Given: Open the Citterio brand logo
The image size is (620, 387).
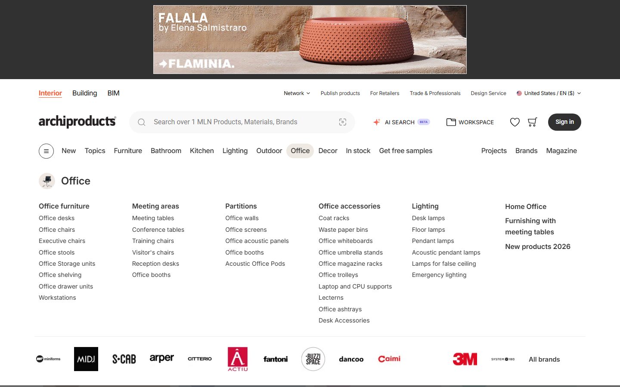Looking at the screenshot, I should (200, 359).
